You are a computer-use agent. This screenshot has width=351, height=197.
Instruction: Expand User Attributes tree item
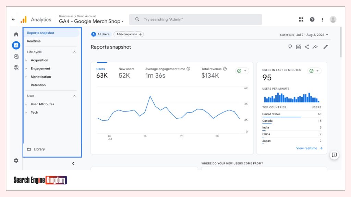[x=26, y=104]
